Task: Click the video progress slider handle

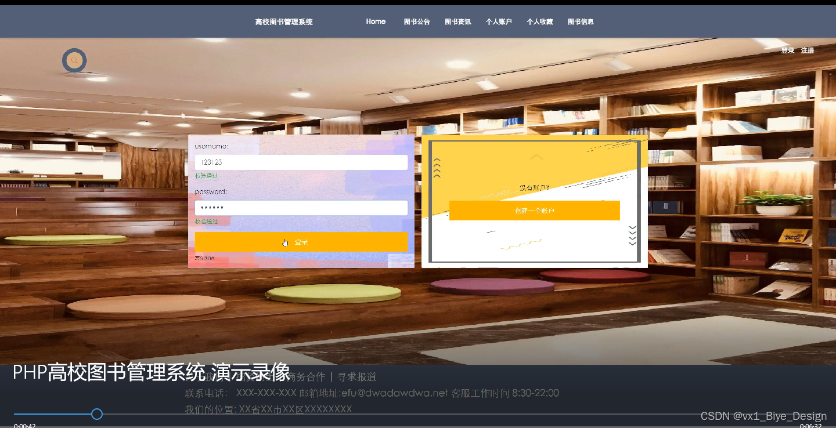Action: click(97, 414)
